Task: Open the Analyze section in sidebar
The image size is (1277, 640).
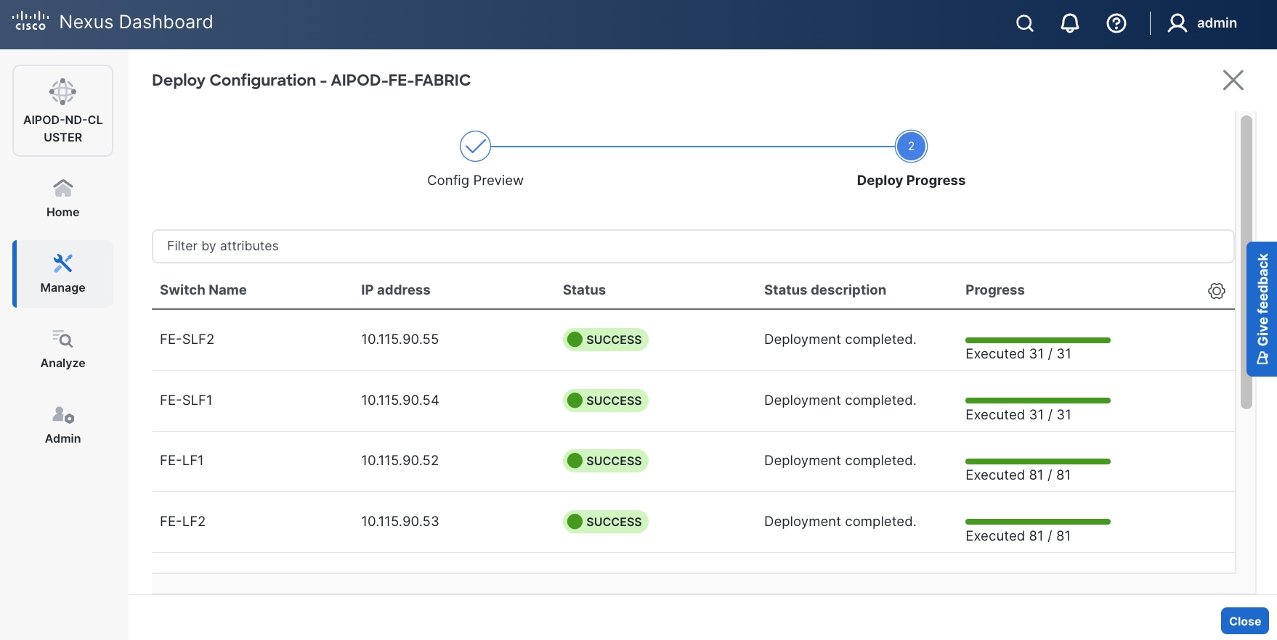Action: coord(62,349)
